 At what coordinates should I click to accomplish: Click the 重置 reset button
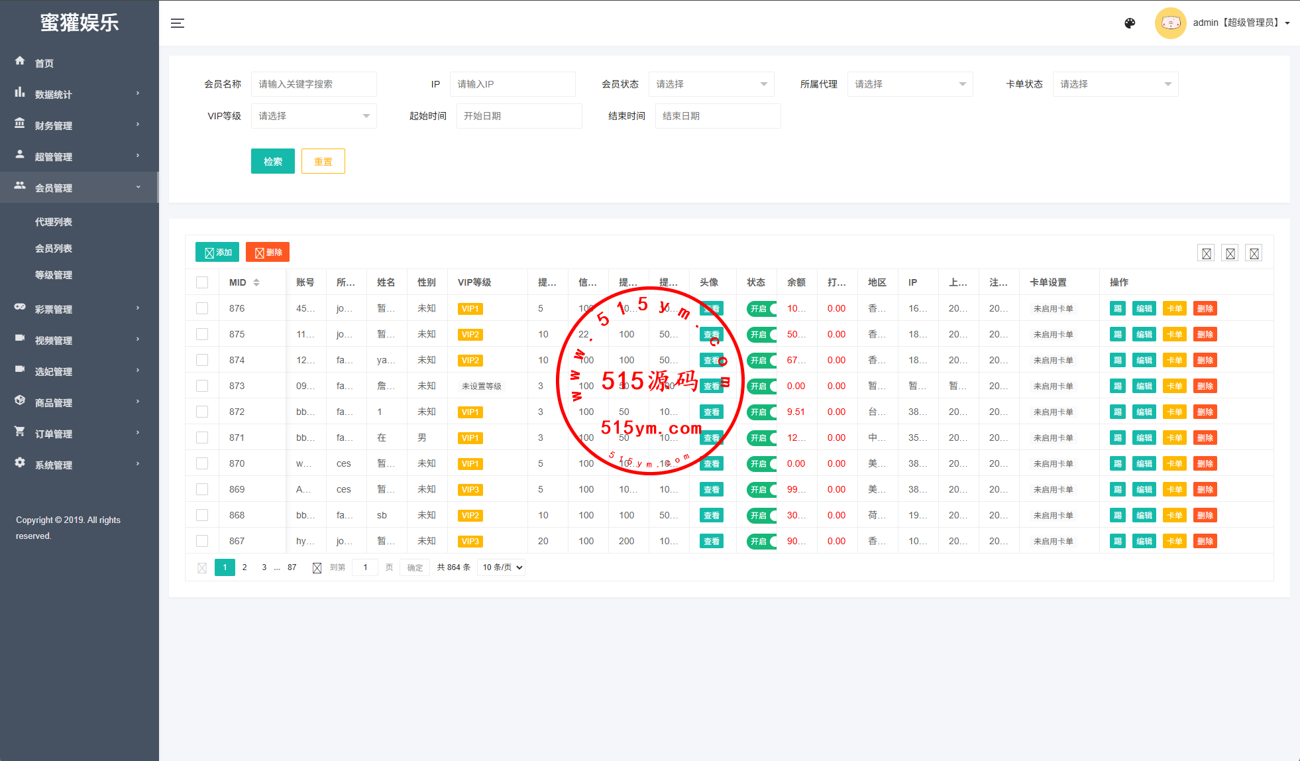[x=323, y=161]
